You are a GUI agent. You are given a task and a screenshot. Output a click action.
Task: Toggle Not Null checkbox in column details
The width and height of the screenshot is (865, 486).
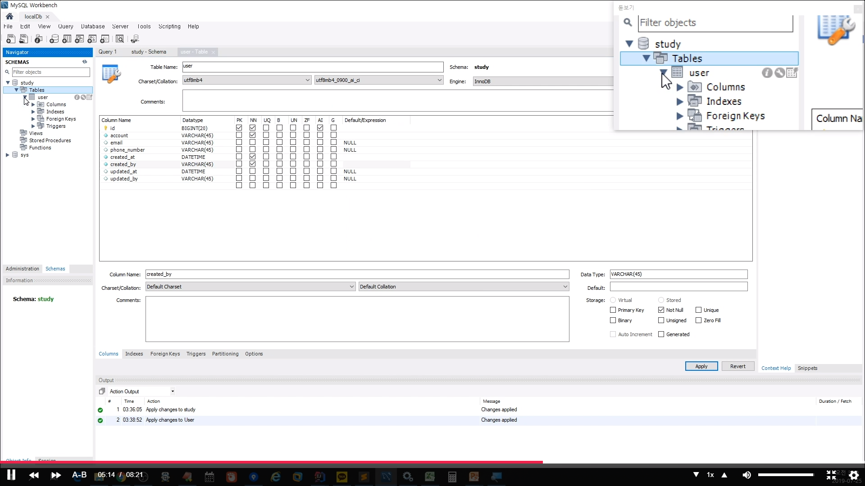661,310
